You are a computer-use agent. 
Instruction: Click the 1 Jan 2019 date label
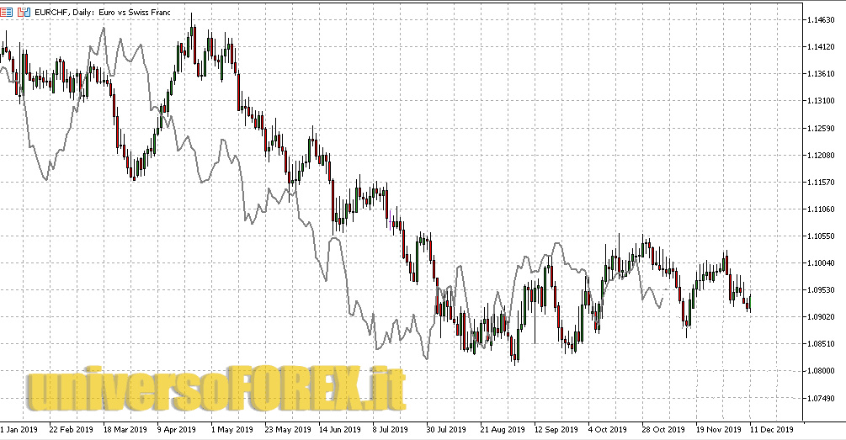click(x=19, y=428)
